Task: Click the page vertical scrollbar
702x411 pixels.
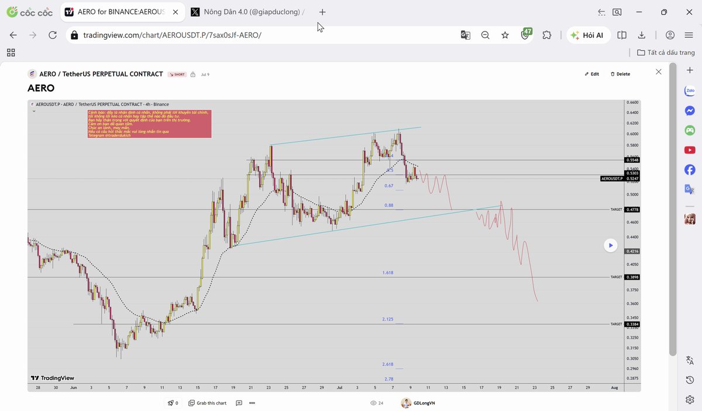Action: tap(673, 210)
